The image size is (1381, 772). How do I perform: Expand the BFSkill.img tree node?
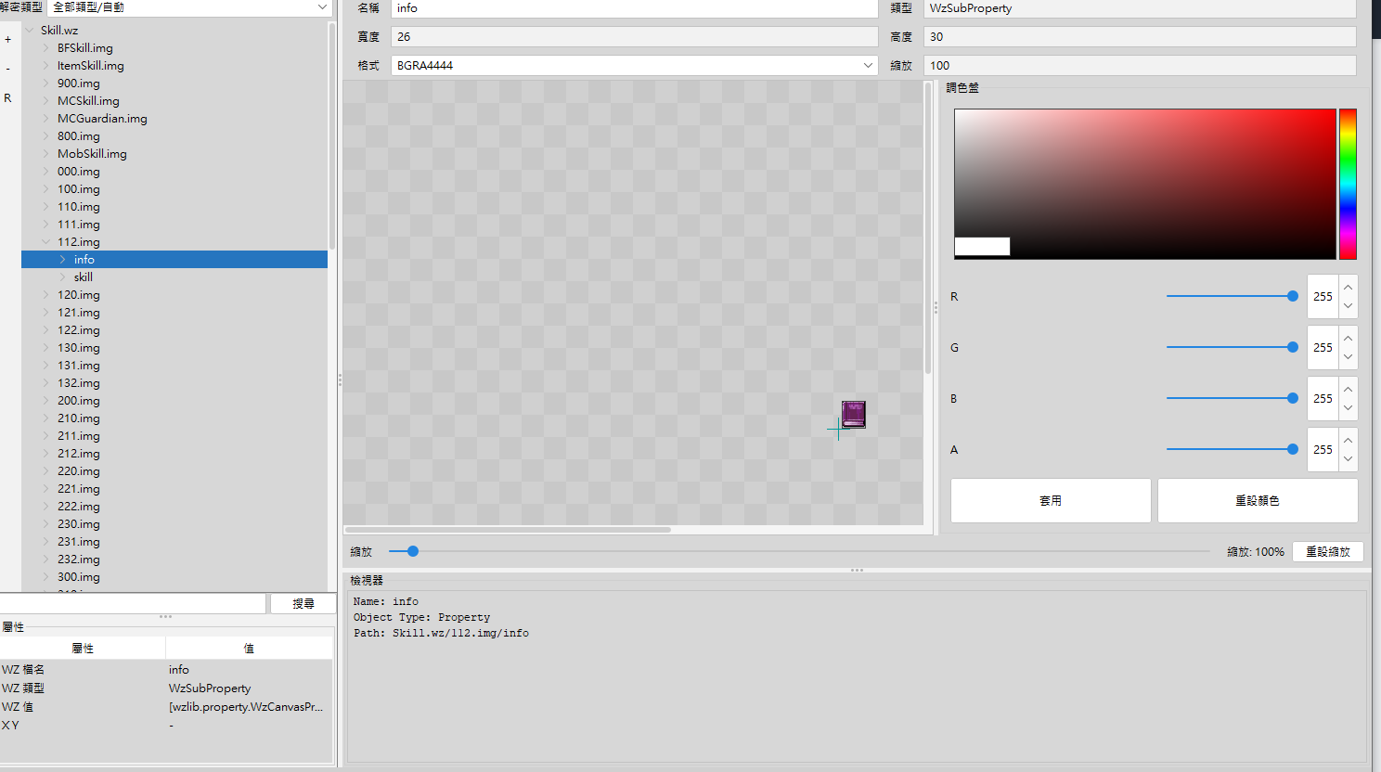45,48
